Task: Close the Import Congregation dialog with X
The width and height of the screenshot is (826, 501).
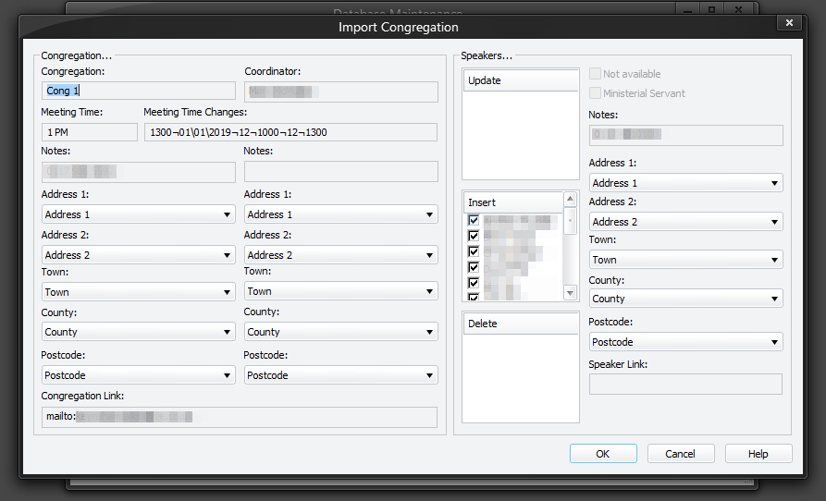Action: coord(788,23)
